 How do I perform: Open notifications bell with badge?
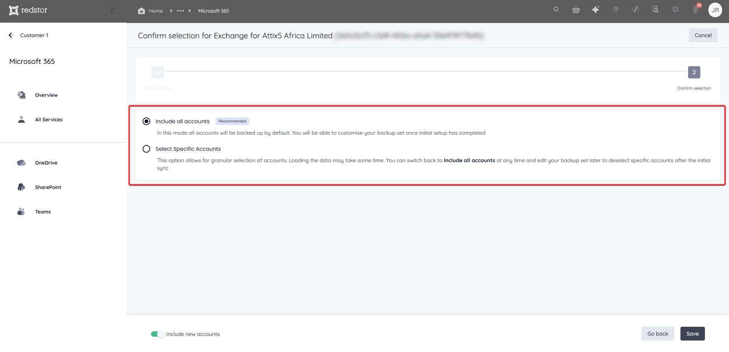(696, 9)
